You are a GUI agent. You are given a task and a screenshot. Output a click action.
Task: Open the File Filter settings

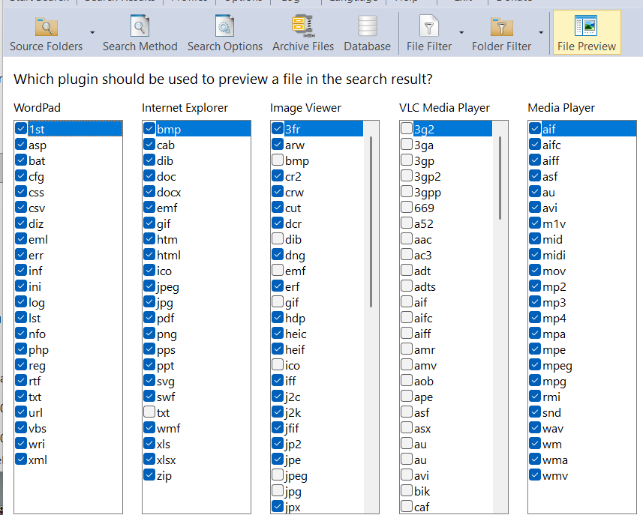(429, 34)
